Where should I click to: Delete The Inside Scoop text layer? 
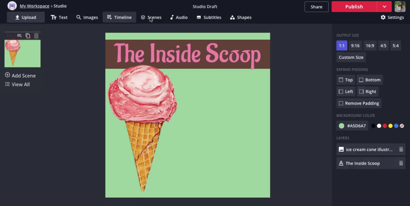click(x=401, y=163)
